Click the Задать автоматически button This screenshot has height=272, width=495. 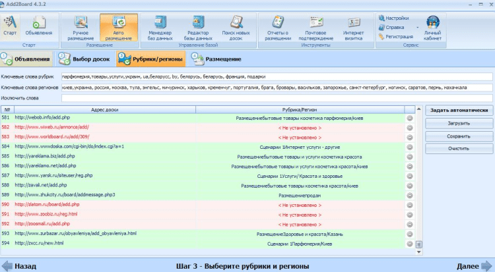coord(459,110)
